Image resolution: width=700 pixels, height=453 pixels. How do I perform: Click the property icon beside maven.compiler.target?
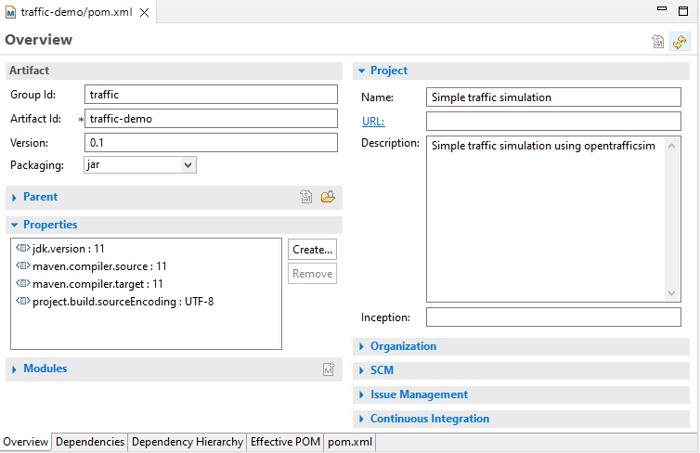click(x=23, y=284)
